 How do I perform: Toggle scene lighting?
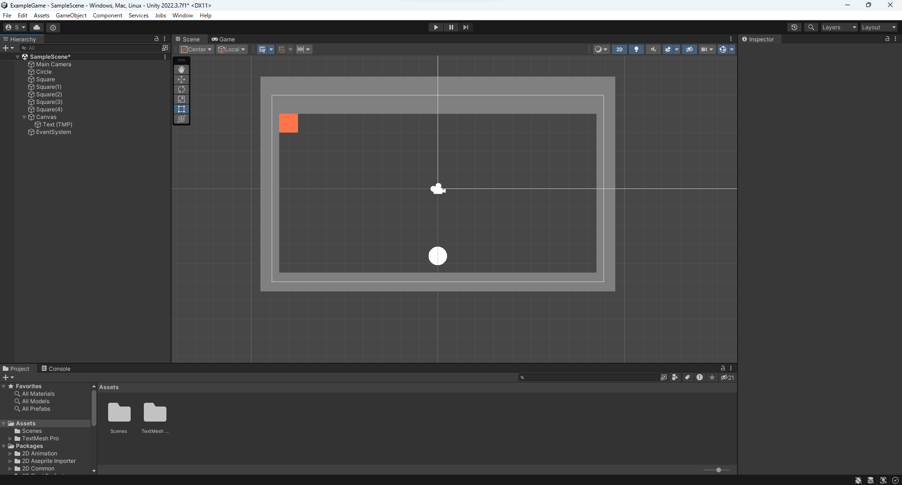(636, 49)
